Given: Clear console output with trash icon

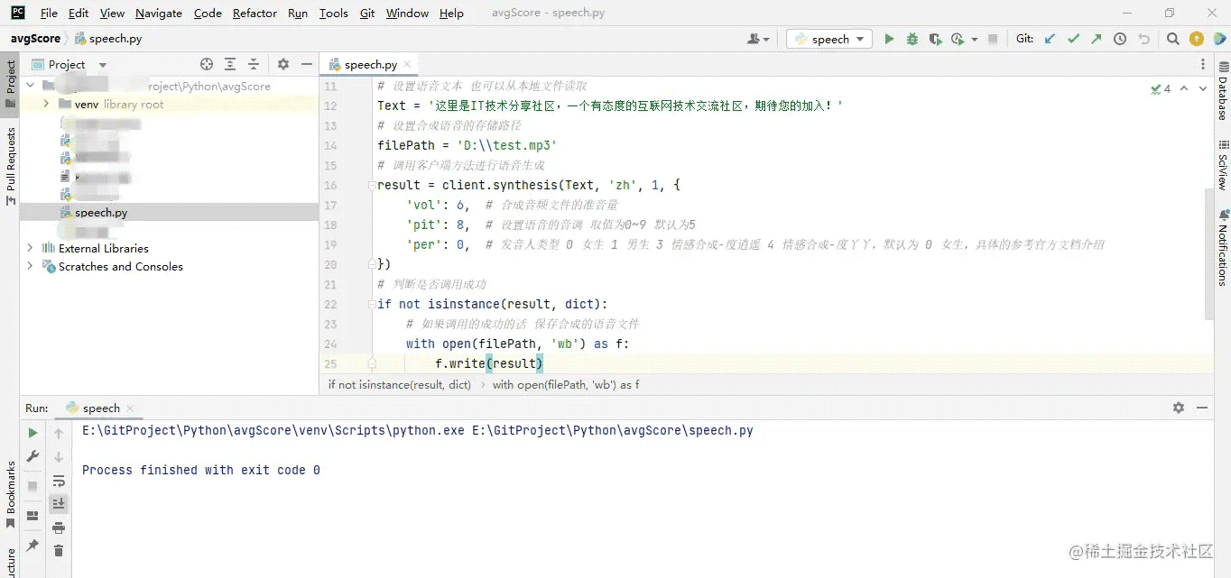Looking at the screenshot, I should point(59,551).
